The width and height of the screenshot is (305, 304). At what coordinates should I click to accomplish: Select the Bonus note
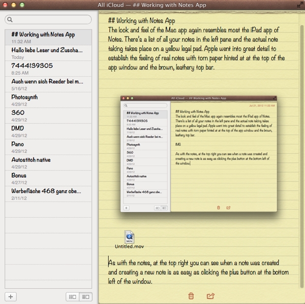pyautogui.click(x=48, y=178)
